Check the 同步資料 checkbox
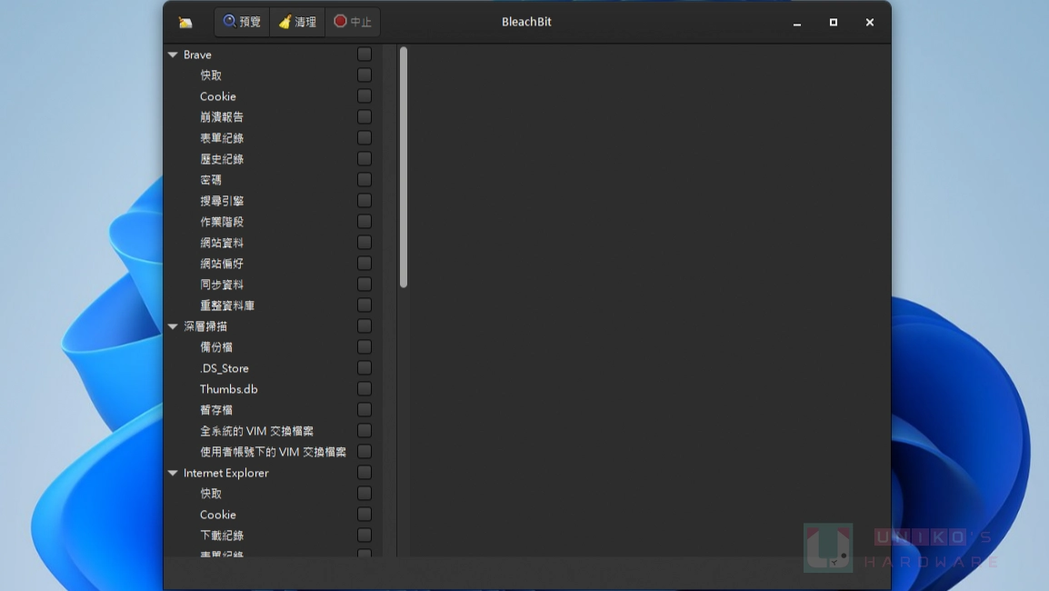The image size is (1049, 591). [x=365, y=285]
